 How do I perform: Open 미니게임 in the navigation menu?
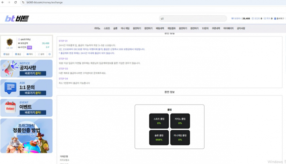[125, 28]
